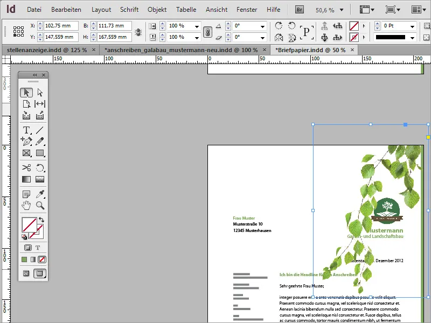431x323 pixels.
Task: Open scale X percentage dropdown
Action: coord(197,26)
